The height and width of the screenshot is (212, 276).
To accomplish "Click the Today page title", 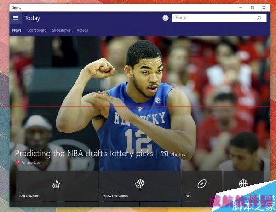I will click(32, 18).
